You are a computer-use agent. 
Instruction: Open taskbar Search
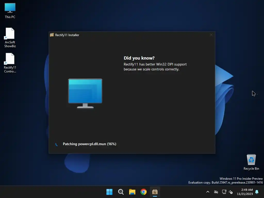point(121,192)
